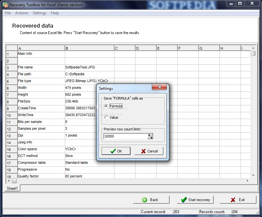The image size is (262, 217).
Task: Click the vertical scrollbar thumb
Action: [x=253, y=53]
